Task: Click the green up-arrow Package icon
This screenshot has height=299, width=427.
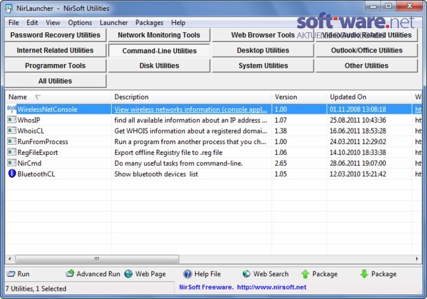Action: coord(305,274)
